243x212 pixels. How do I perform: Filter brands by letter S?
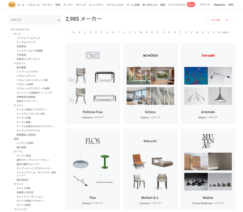175,32
